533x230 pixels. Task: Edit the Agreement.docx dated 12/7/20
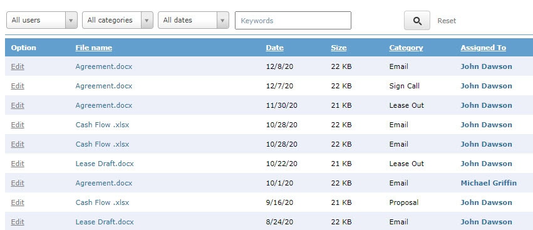click(18, 86)
